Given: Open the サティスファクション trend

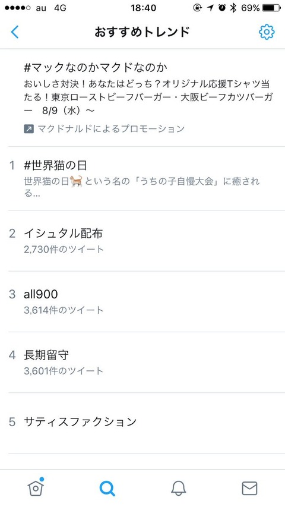Looking at the screenshot, I should click(x=142, y=423).
